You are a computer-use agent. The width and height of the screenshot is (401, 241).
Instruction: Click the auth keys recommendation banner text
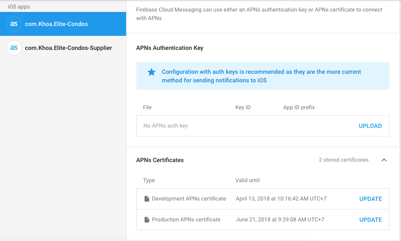point(261,76)
